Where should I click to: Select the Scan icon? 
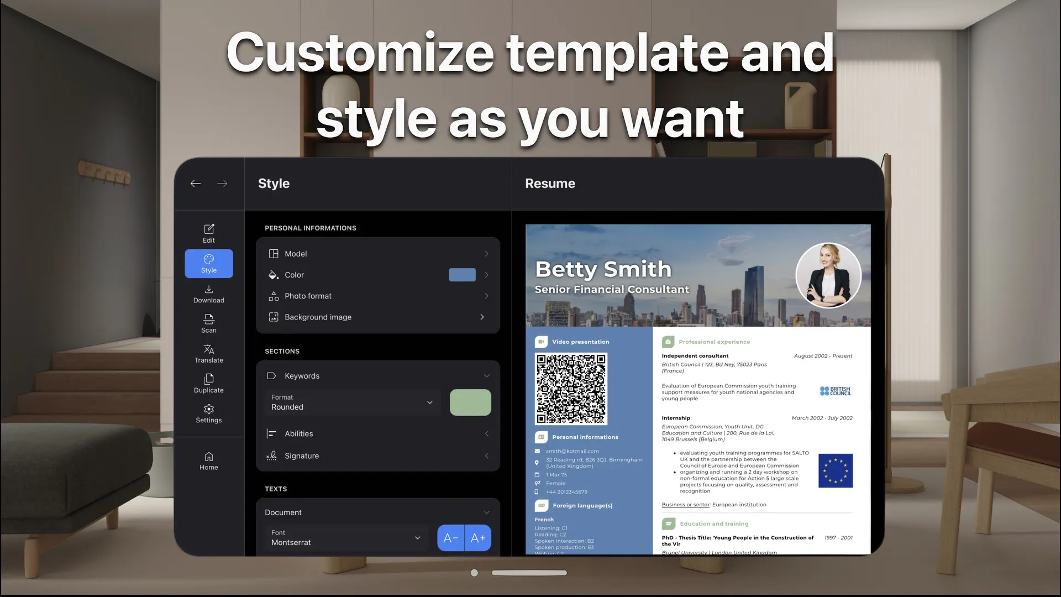pyautogui.click(x=208, y=323)
